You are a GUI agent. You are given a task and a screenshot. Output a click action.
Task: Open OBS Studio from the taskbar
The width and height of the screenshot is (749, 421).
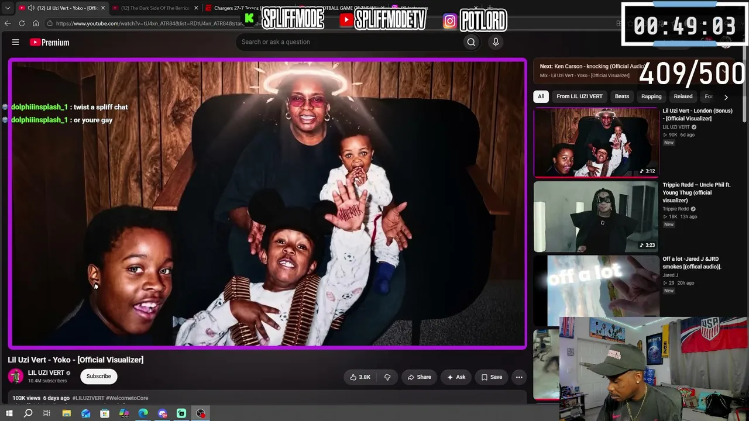point(201,413)
